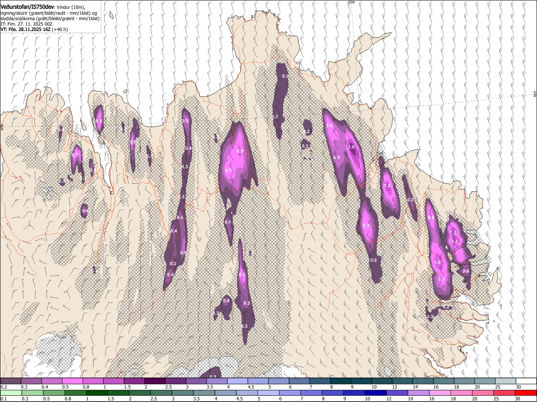Choose the 12 swatch in the upper legend row
Image resolution: width=537 pixels, height=402 pixels.
coord(402,381)
